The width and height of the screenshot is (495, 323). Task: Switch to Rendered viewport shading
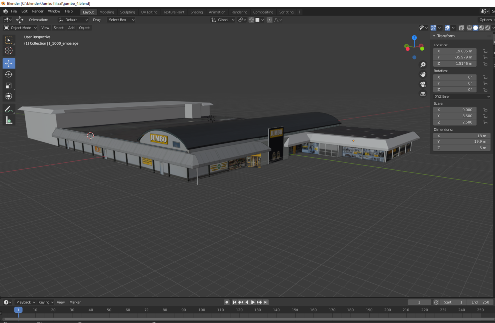click(488, 28)
